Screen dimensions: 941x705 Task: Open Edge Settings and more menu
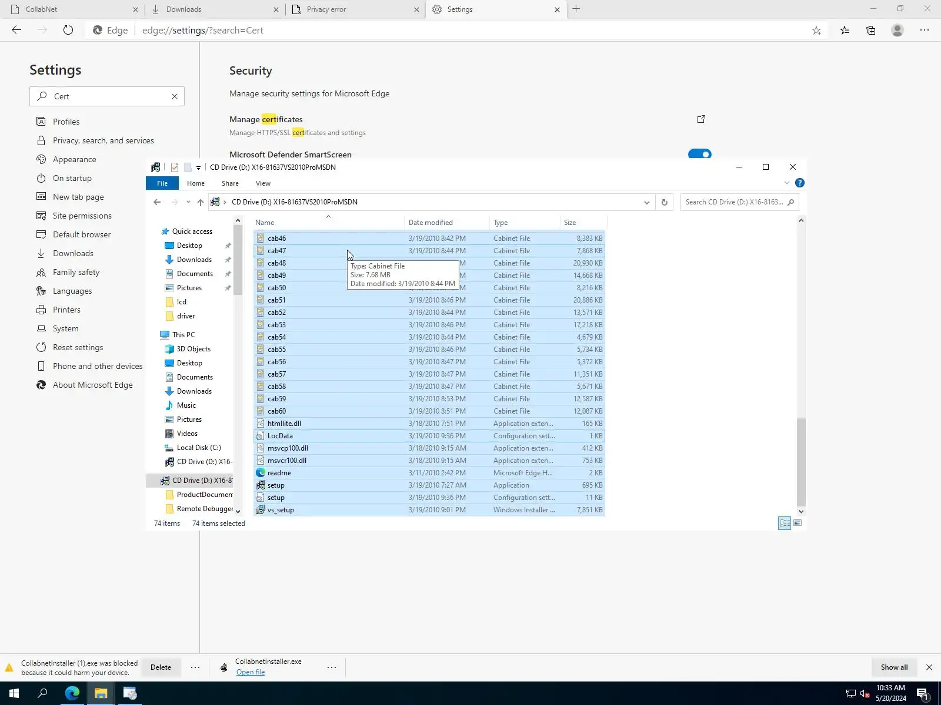(925, 31)
